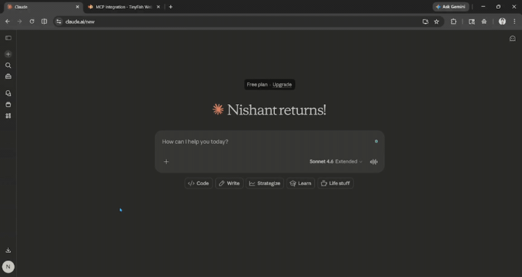
Task: Open the Upgrade link
Action: [x=282, y=84]
